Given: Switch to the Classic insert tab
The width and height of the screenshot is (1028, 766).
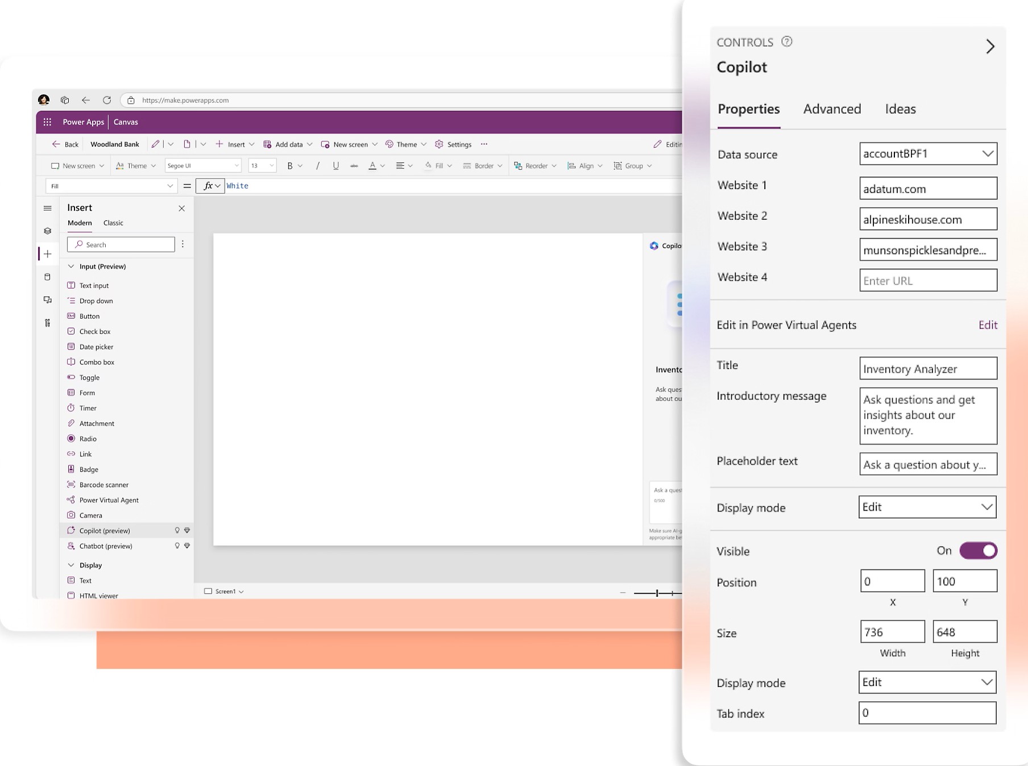Looking at the screenshot, I should click(x=113, y=223).
